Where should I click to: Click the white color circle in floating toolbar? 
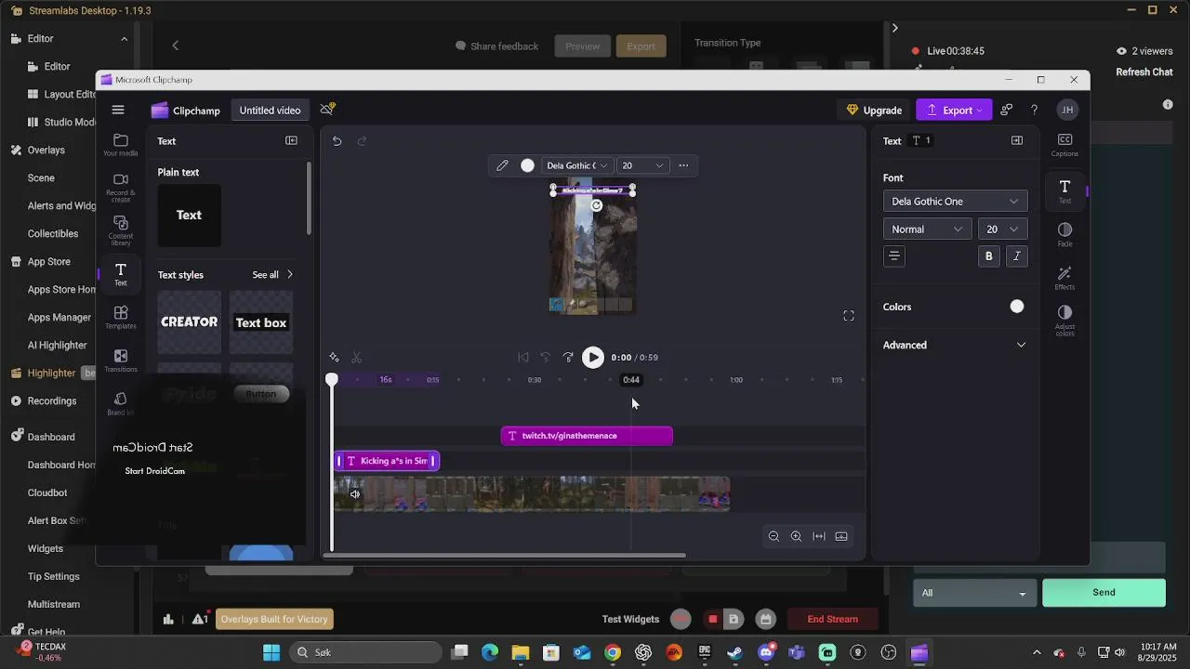527,165
